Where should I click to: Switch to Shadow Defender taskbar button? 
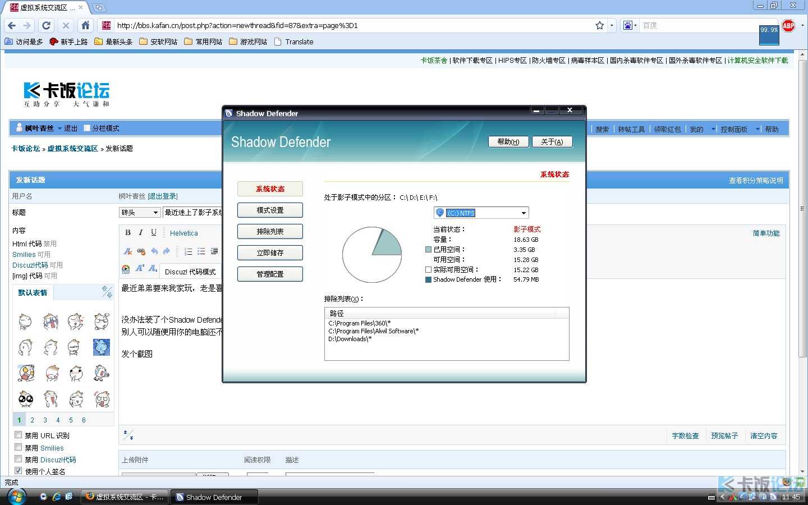214,497
